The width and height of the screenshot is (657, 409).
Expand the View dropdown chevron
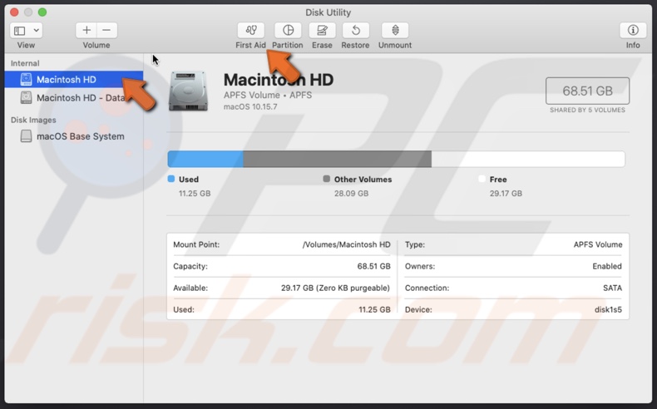pyautogui.click(x=36, y=31)
